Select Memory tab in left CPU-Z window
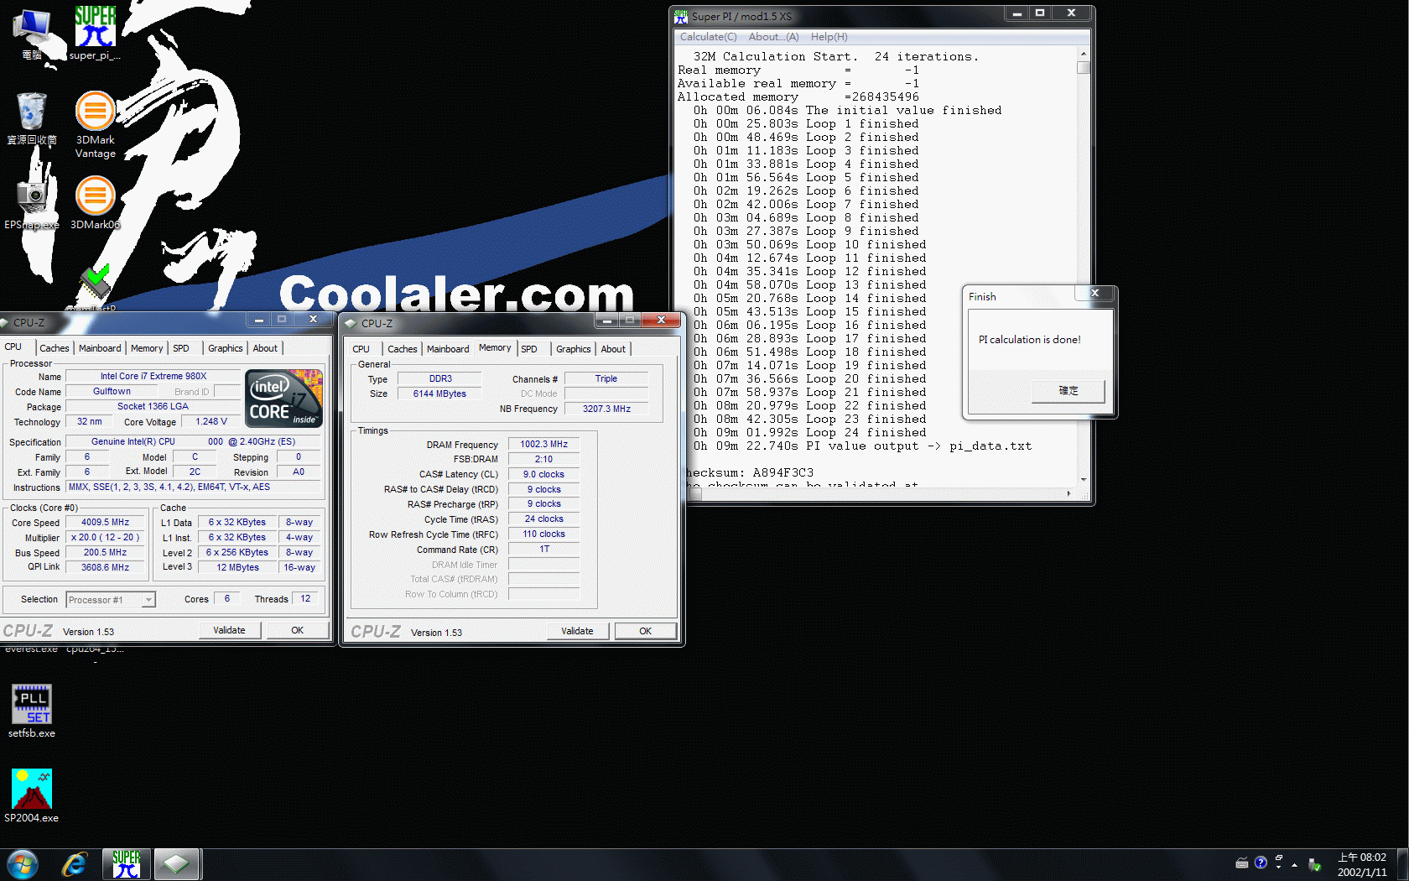This screenshot has width=1409, height=881. click(x=147, y=348)
